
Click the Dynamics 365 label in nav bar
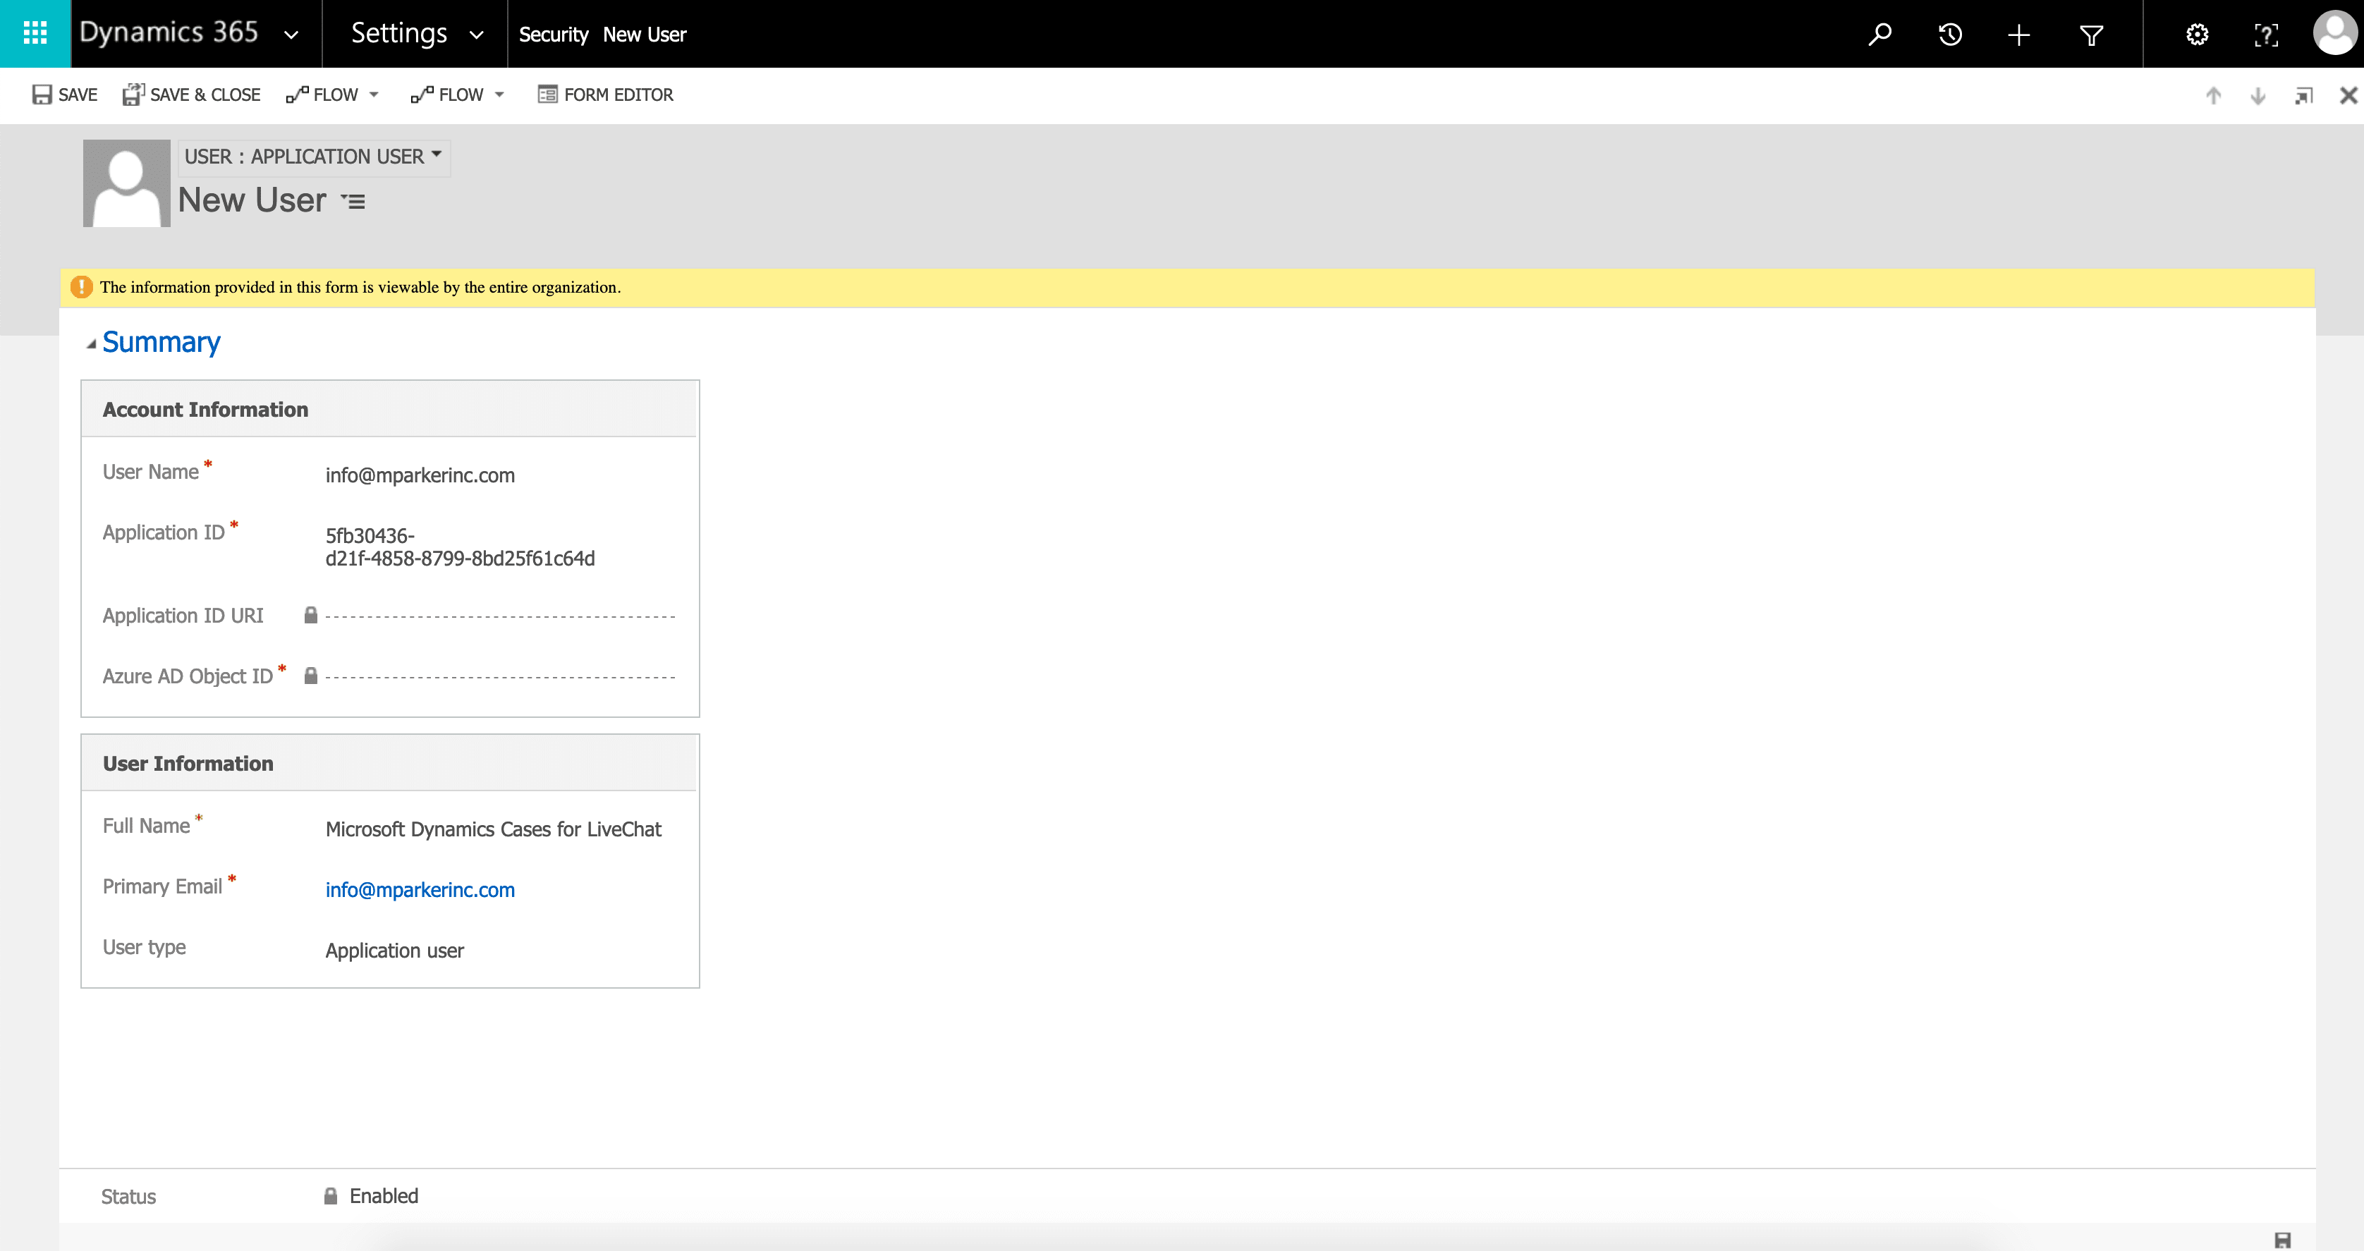[169, 33]
